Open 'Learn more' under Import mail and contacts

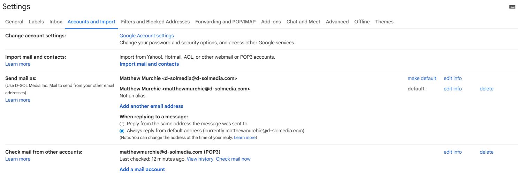click(18, 64)
